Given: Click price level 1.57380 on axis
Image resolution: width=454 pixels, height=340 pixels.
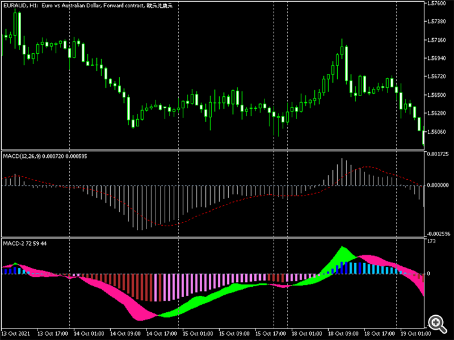Looking at the screenshot, I should tap(436, 21).
